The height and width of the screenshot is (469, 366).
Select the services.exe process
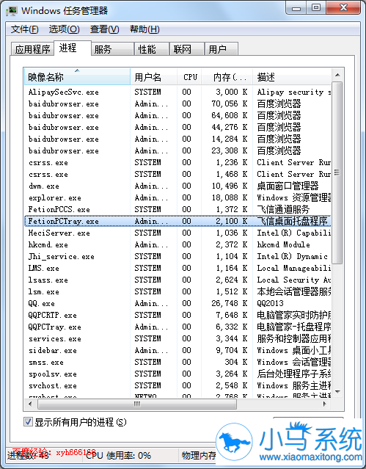[177, 338]
